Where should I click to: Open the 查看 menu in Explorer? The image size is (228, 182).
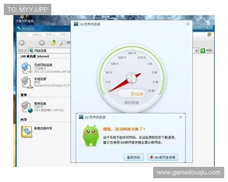(x=51, y=35)
